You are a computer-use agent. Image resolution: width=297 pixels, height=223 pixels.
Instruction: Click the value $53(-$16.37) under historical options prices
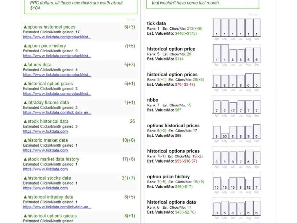[186, 161]
